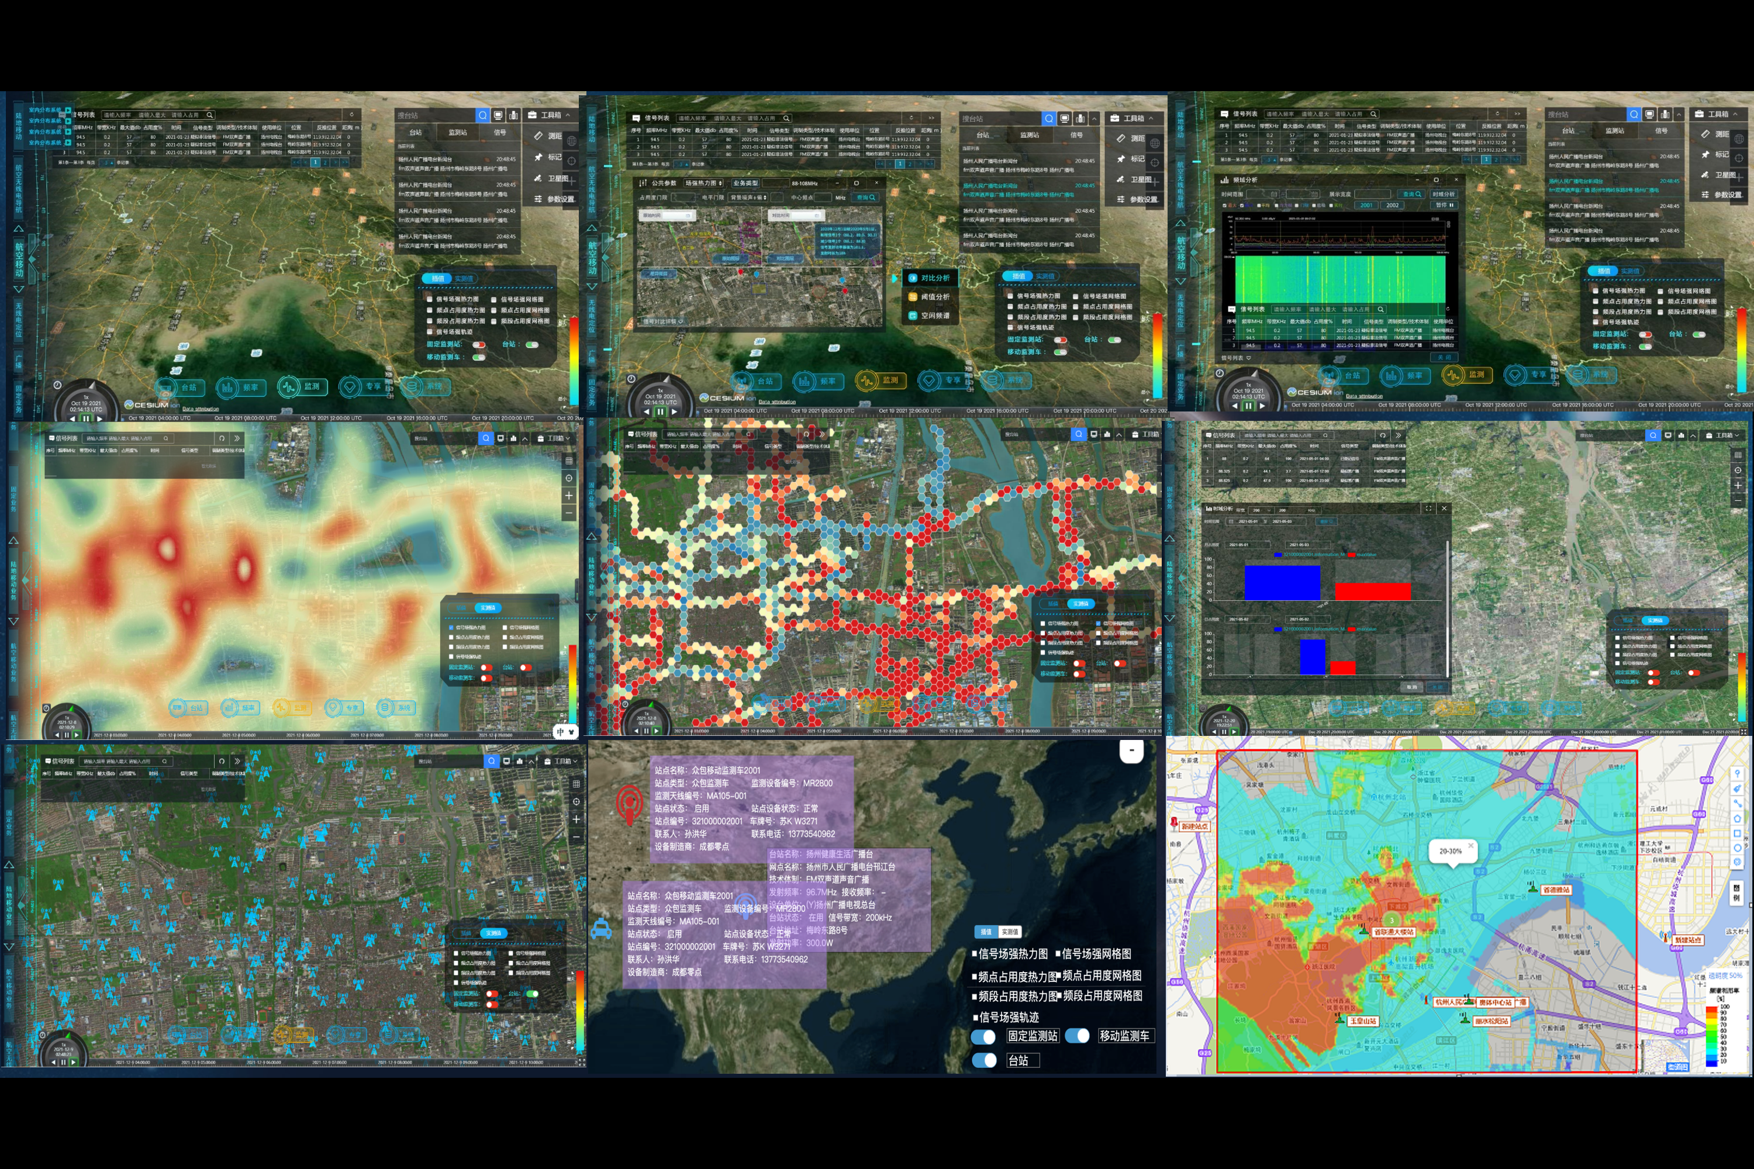Image resolution: width=1754 pixels, height=1169 pixels.
Task: Toggle 移动监测车 switch in info-popup view
Action: 1077,1036
